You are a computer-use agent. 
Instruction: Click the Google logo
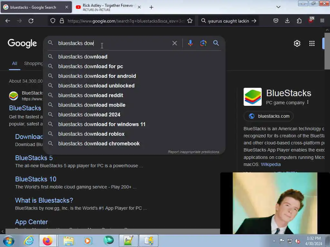(22, 43)
